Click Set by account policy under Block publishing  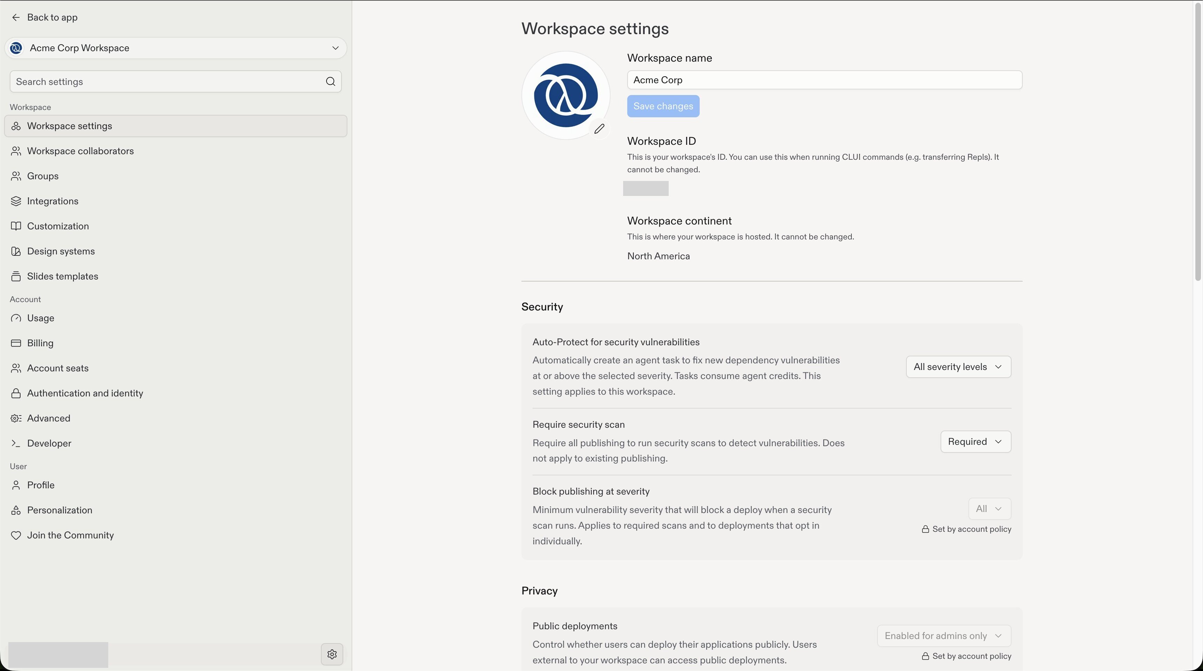tap(966, 529)
